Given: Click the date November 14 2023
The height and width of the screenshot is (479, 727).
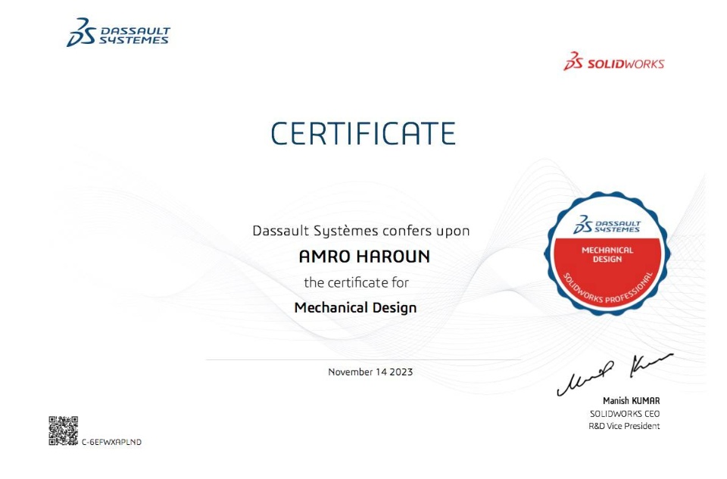Looking at the screenshot, I should tap(370, 372).
